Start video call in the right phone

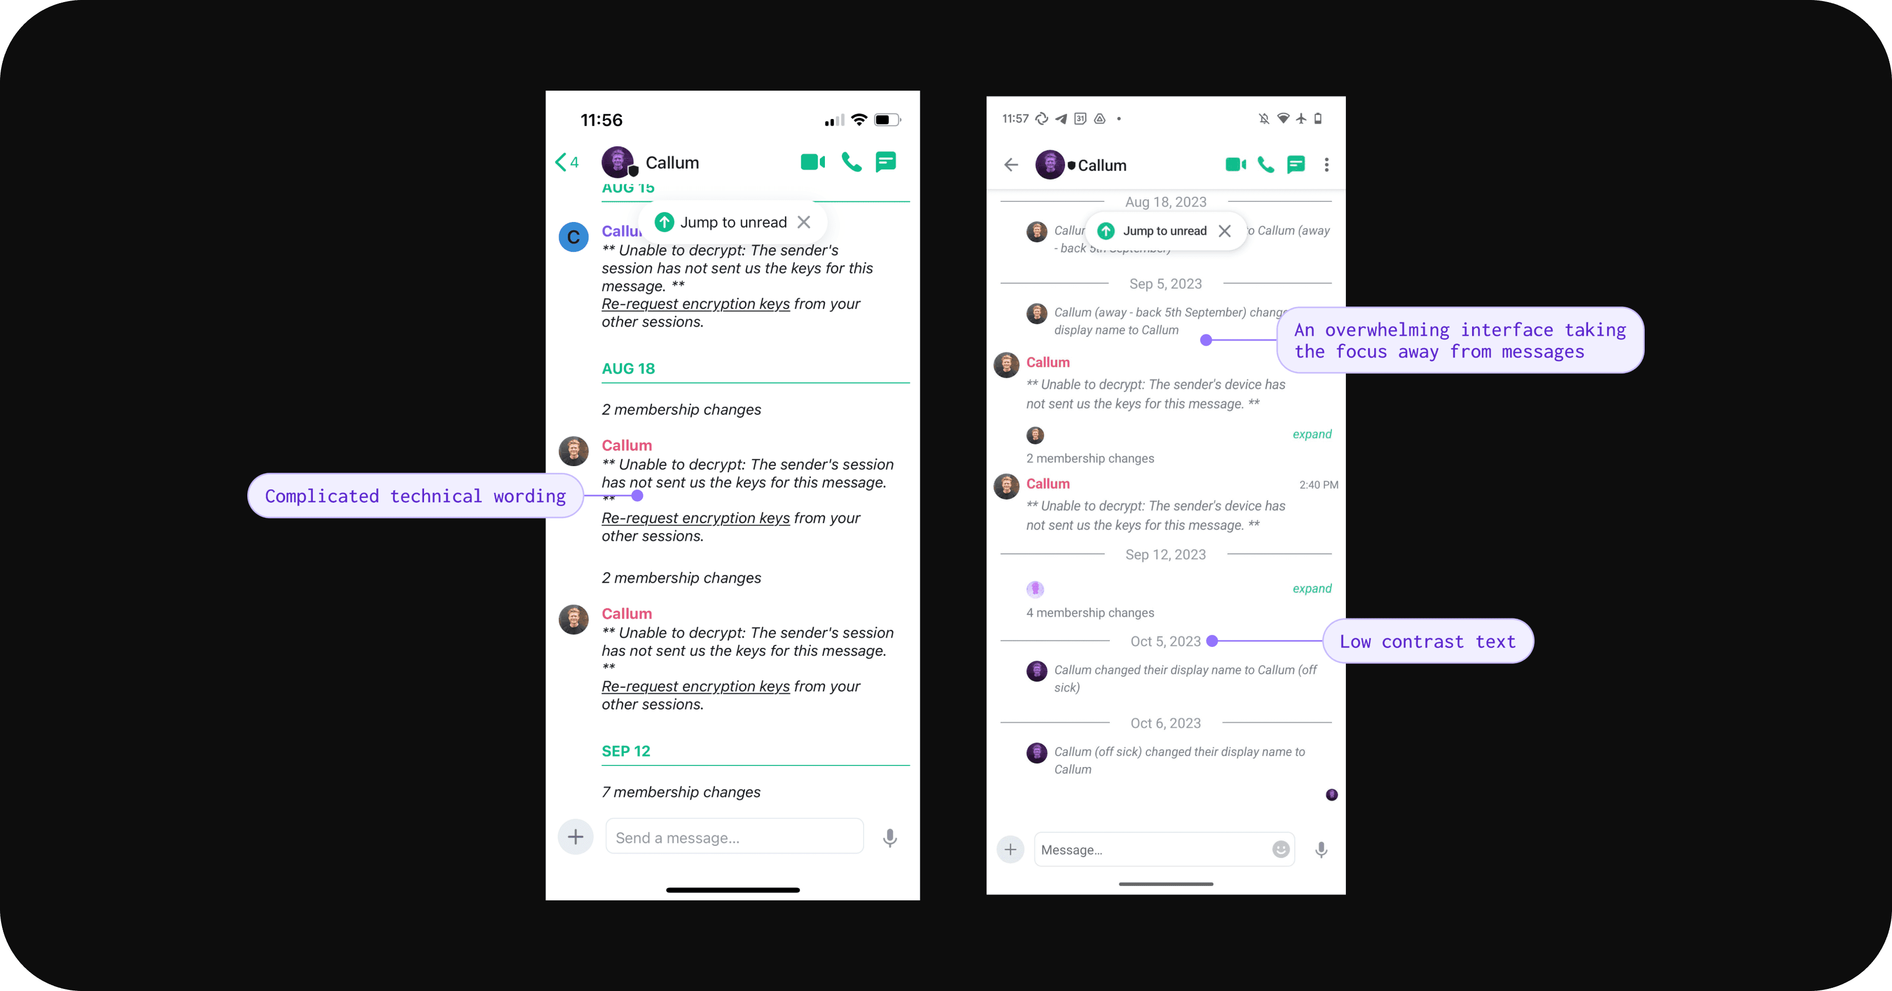point(1236,164)
